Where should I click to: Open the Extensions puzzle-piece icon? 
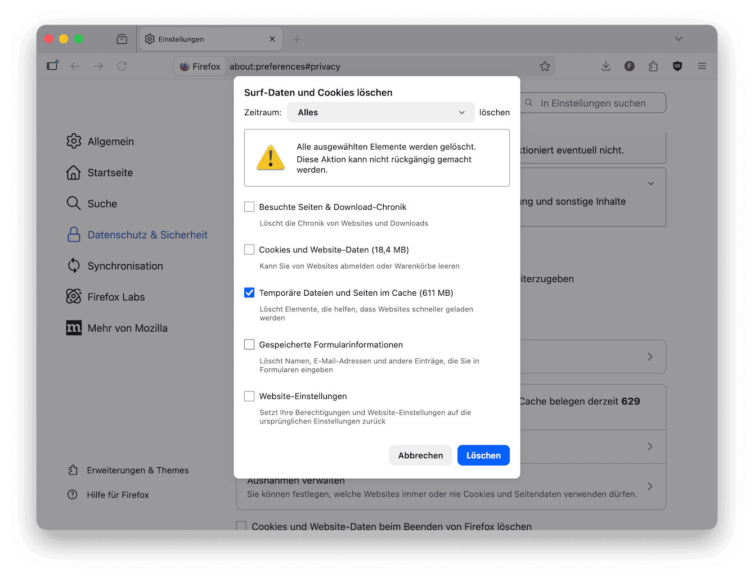[653, 66]
